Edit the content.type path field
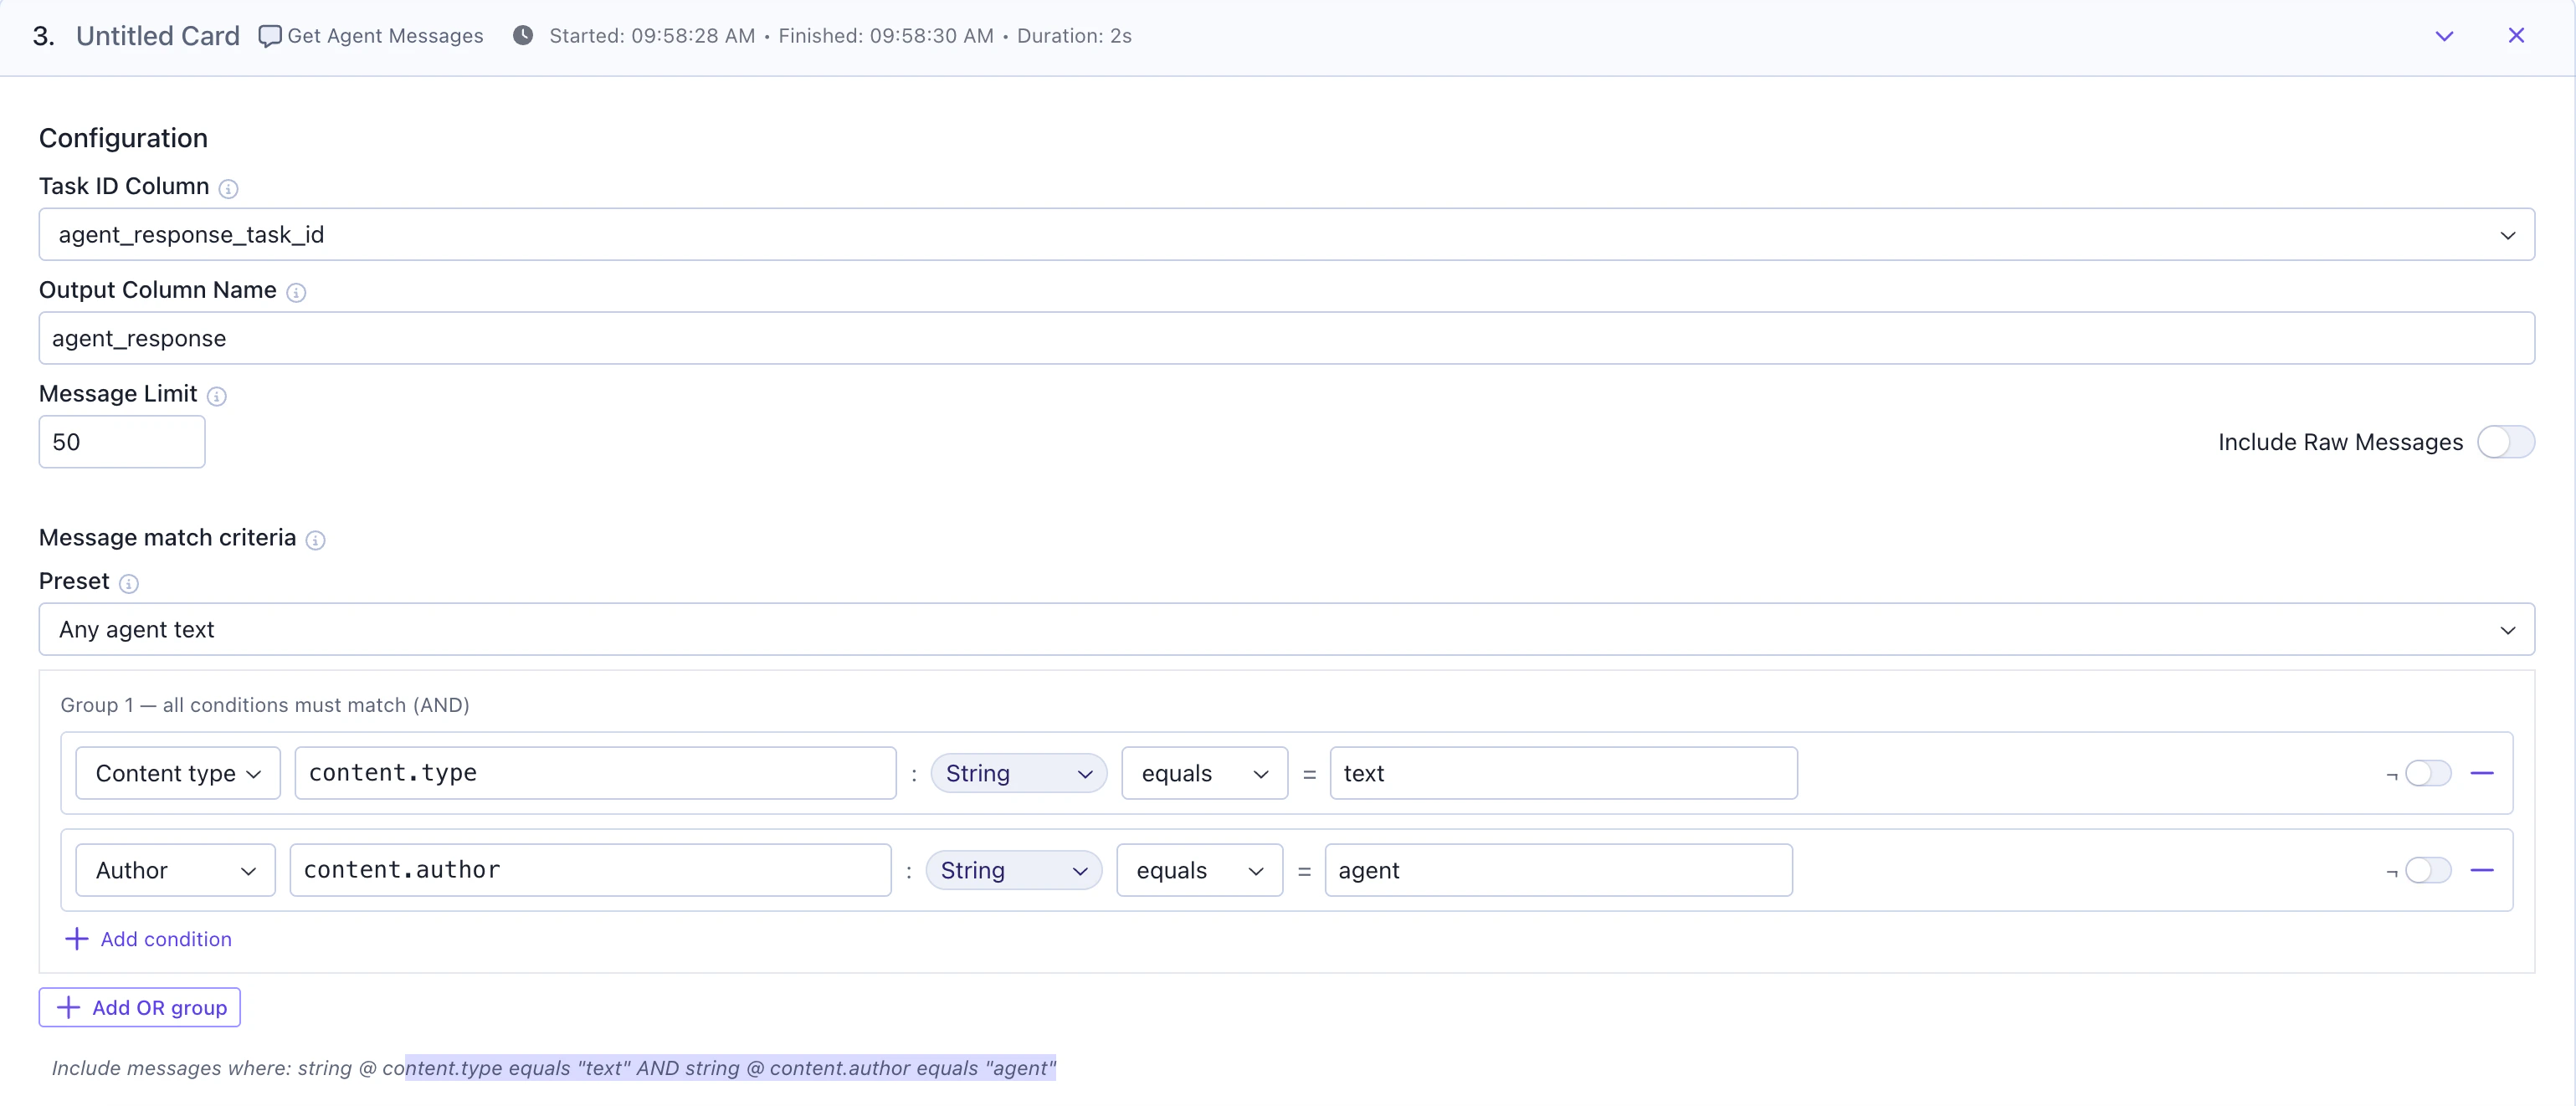This screenshot has width=2576, height=1106. [595, 773]
